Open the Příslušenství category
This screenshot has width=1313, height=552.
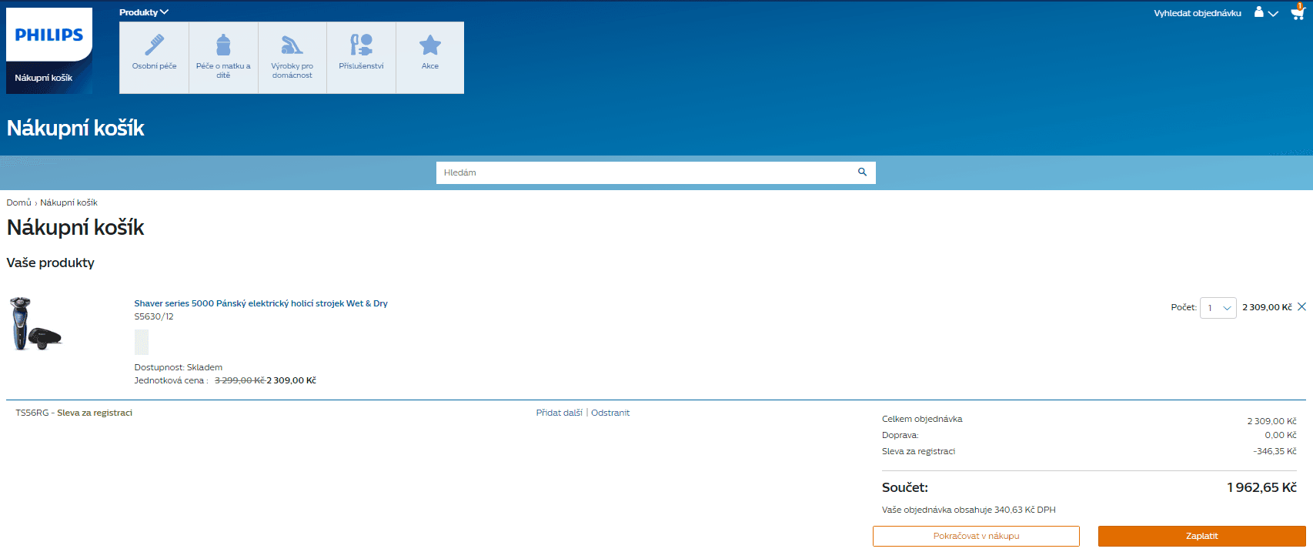361,58
